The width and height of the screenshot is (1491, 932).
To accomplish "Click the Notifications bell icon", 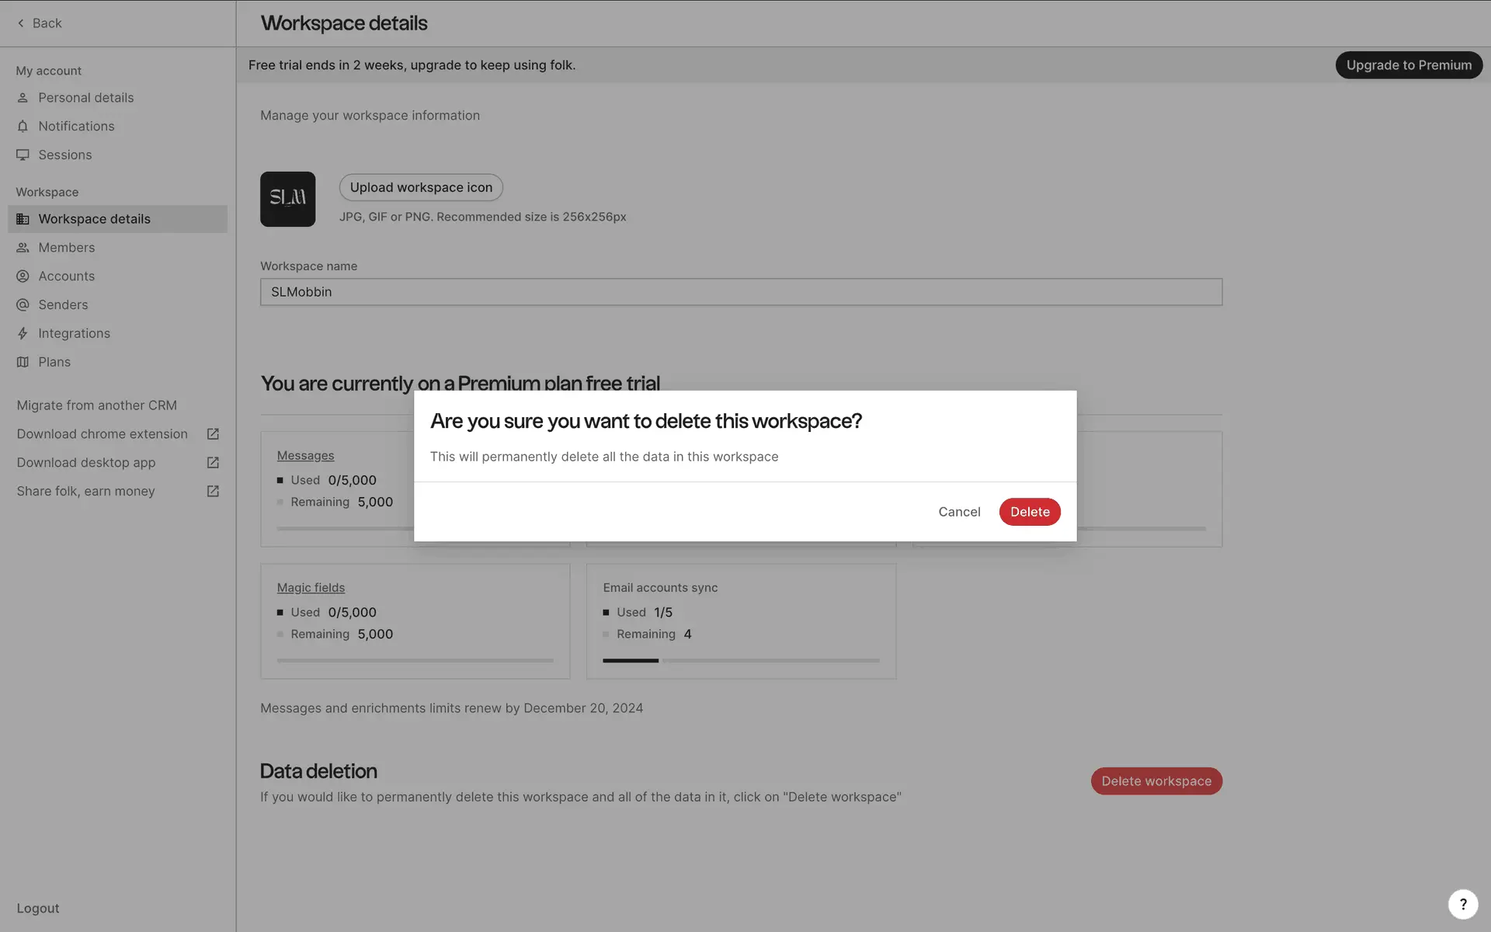I will [23, 126].
